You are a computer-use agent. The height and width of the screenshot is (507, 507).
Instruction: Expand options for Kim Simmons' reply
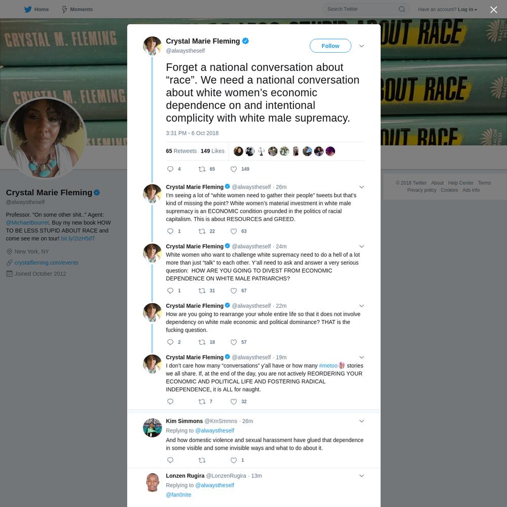(x=361, y=421)
